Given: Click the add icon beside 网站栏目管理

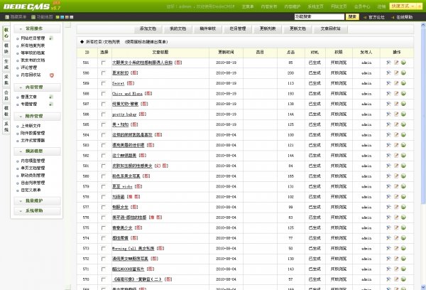Looking at the screenshot, I should (x=51, y=38).
